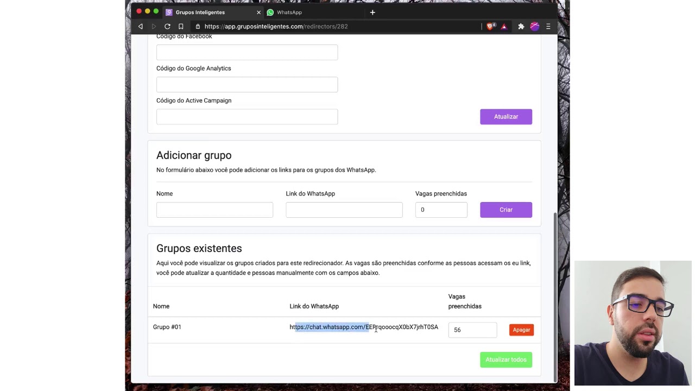
Task: Delete Grupo #01 with Apagar button
Action: [521, 330]
